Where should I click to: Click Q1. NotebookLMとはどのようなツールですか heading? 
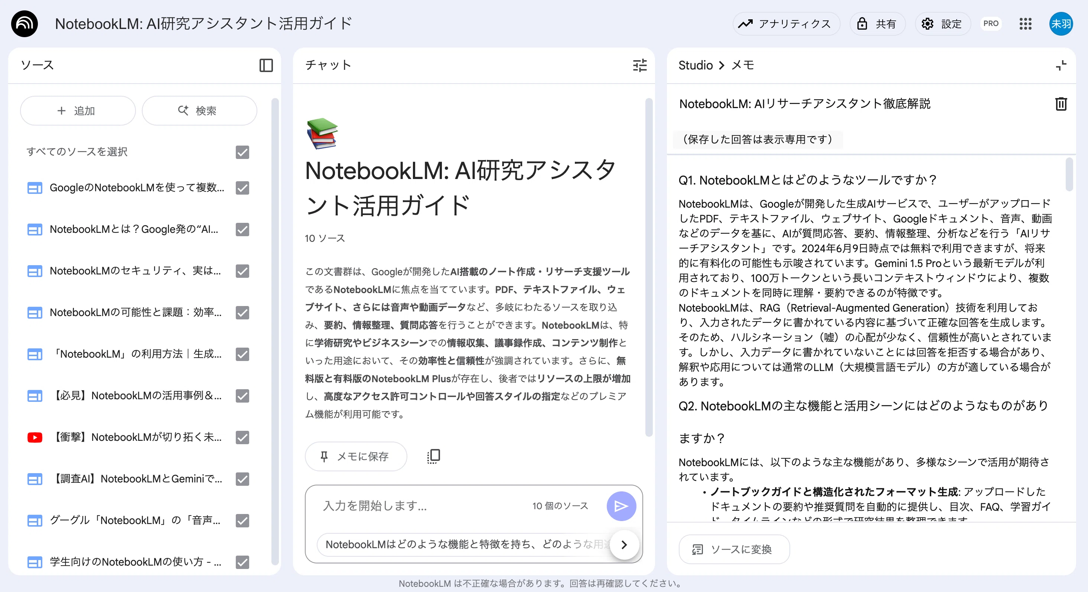[808, 180]
